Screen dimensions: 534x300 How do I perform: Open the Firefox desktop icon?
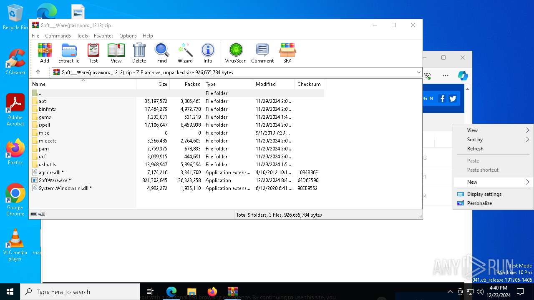15,152
